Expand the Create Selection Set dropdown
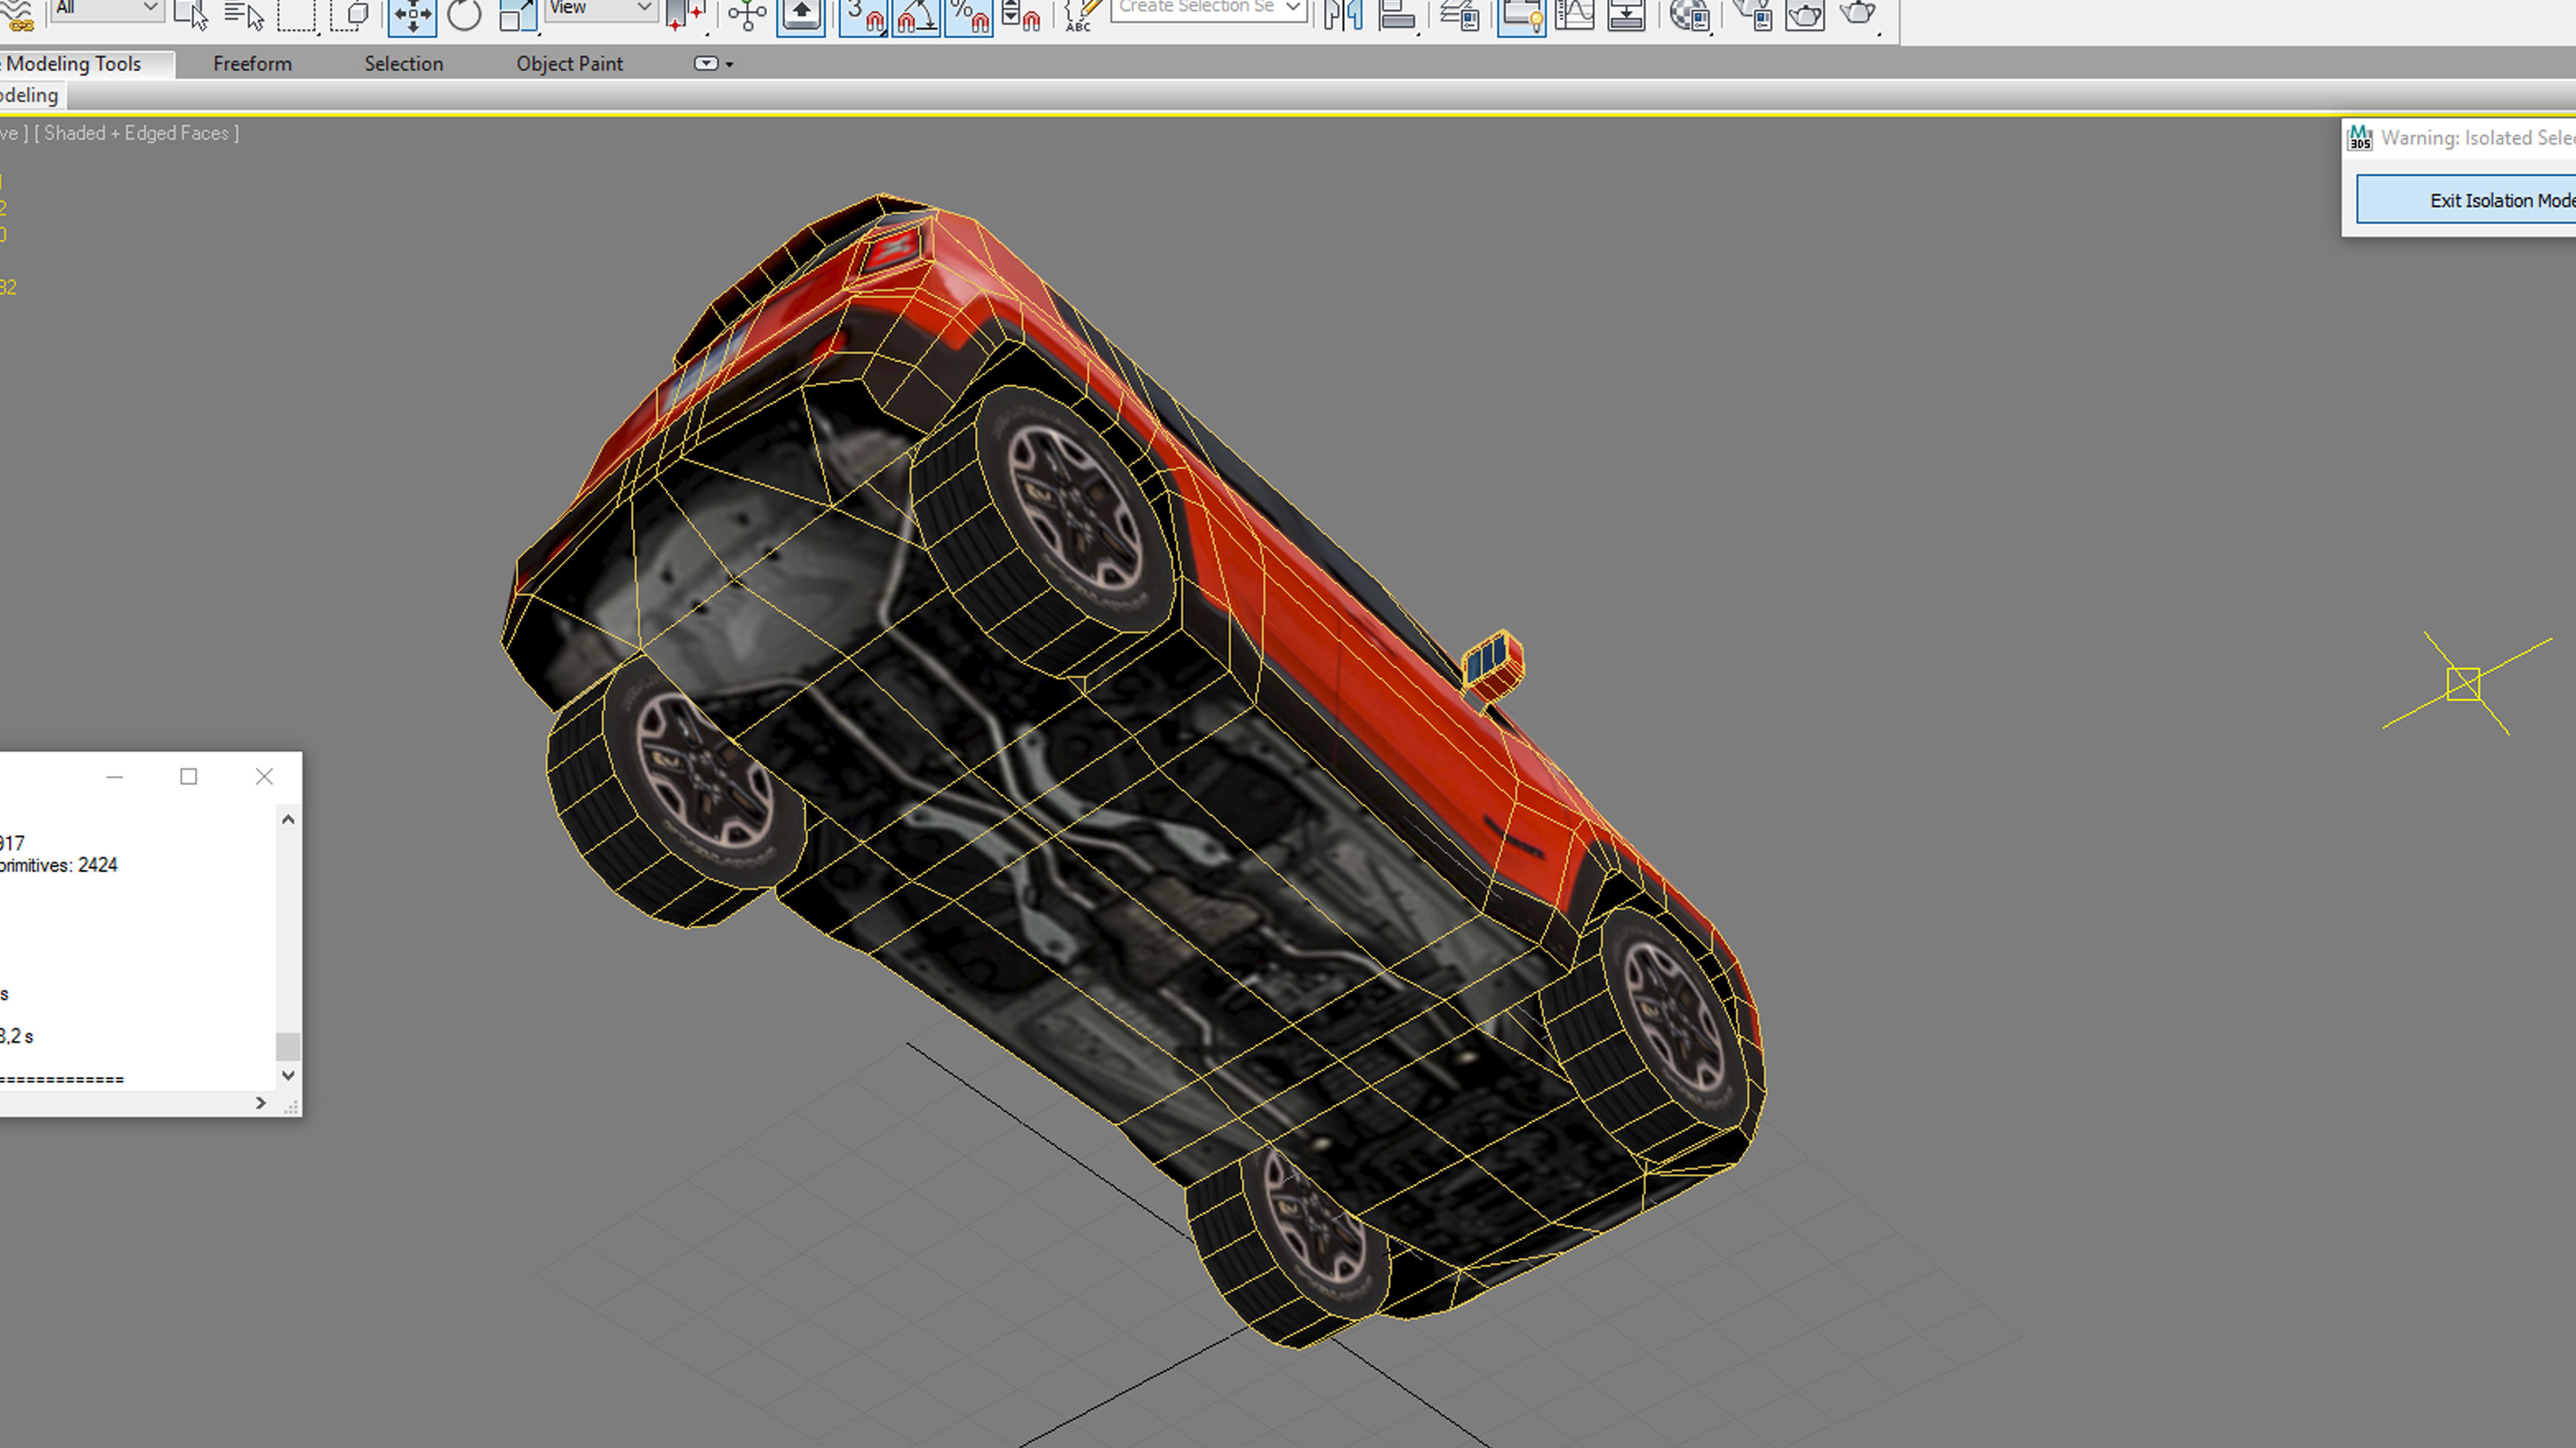2576x1448 pixels. [x=1292, y=8]
